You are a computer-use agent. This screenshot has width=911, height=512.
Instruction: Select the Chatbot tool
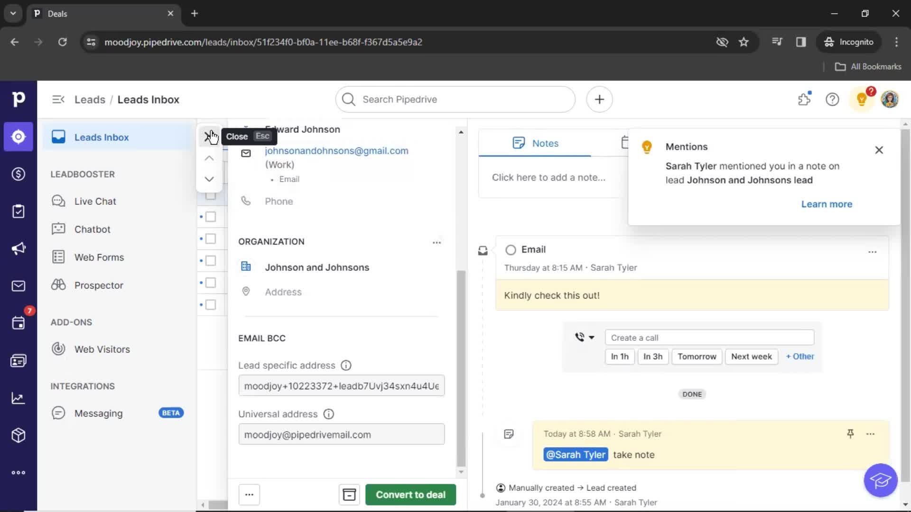(92, 229)
